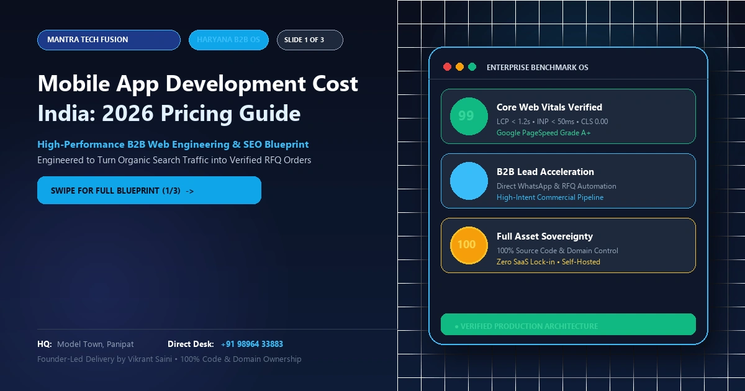The width and height of the screenshot is (745, 391).
Task: Click the green 99 score circle
Action: pos(469,116)
